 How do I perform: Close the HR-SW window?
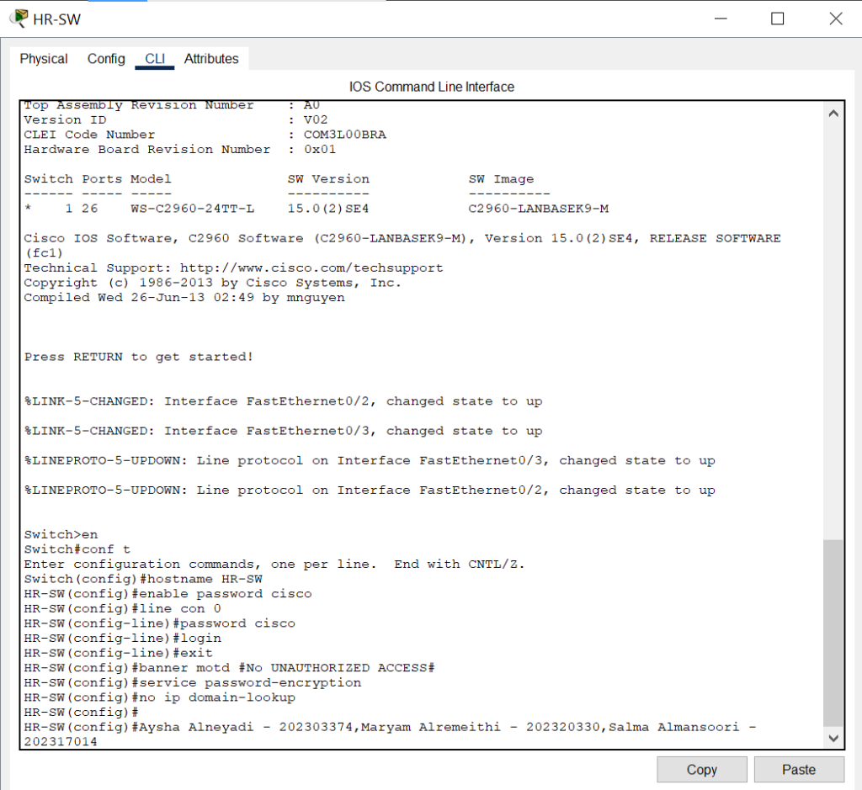pyautogui.click(x=836, y=19)
